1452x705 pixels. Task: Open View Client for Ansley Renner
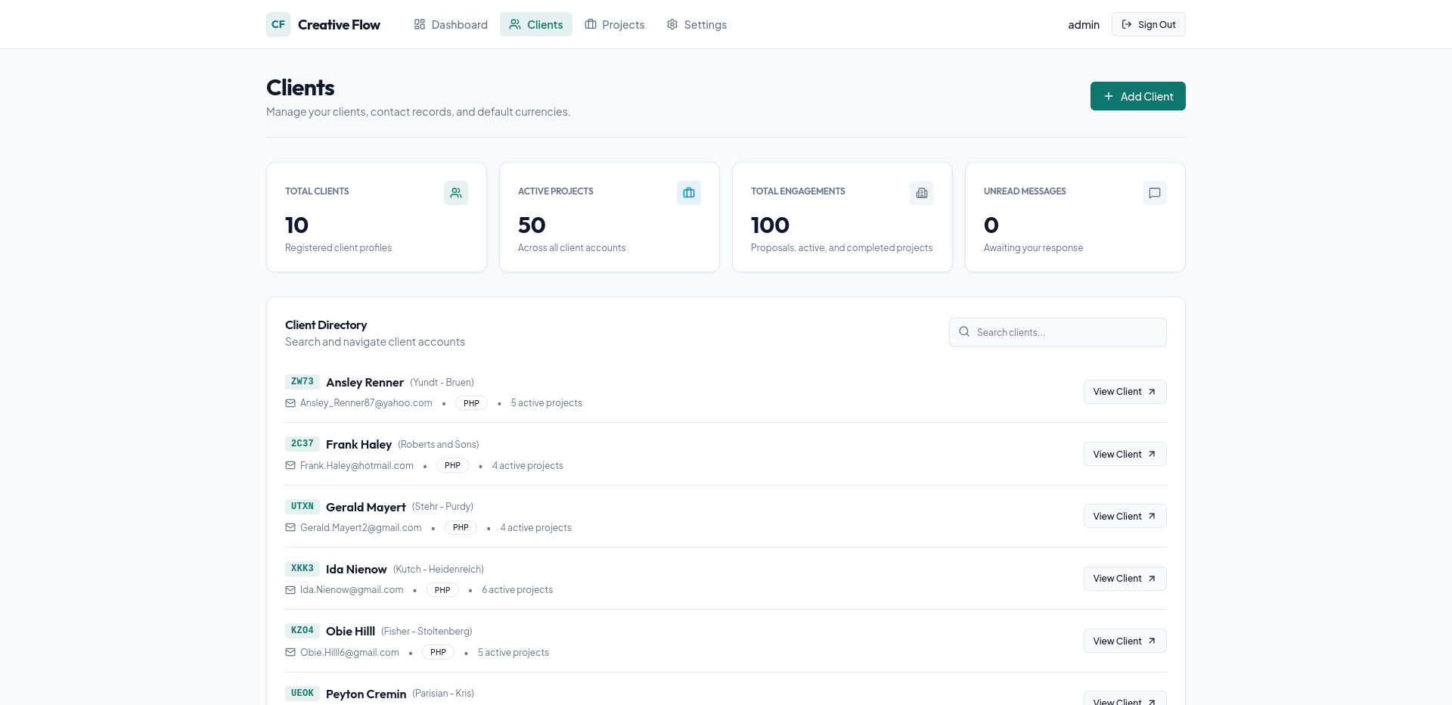[1125, 392]
